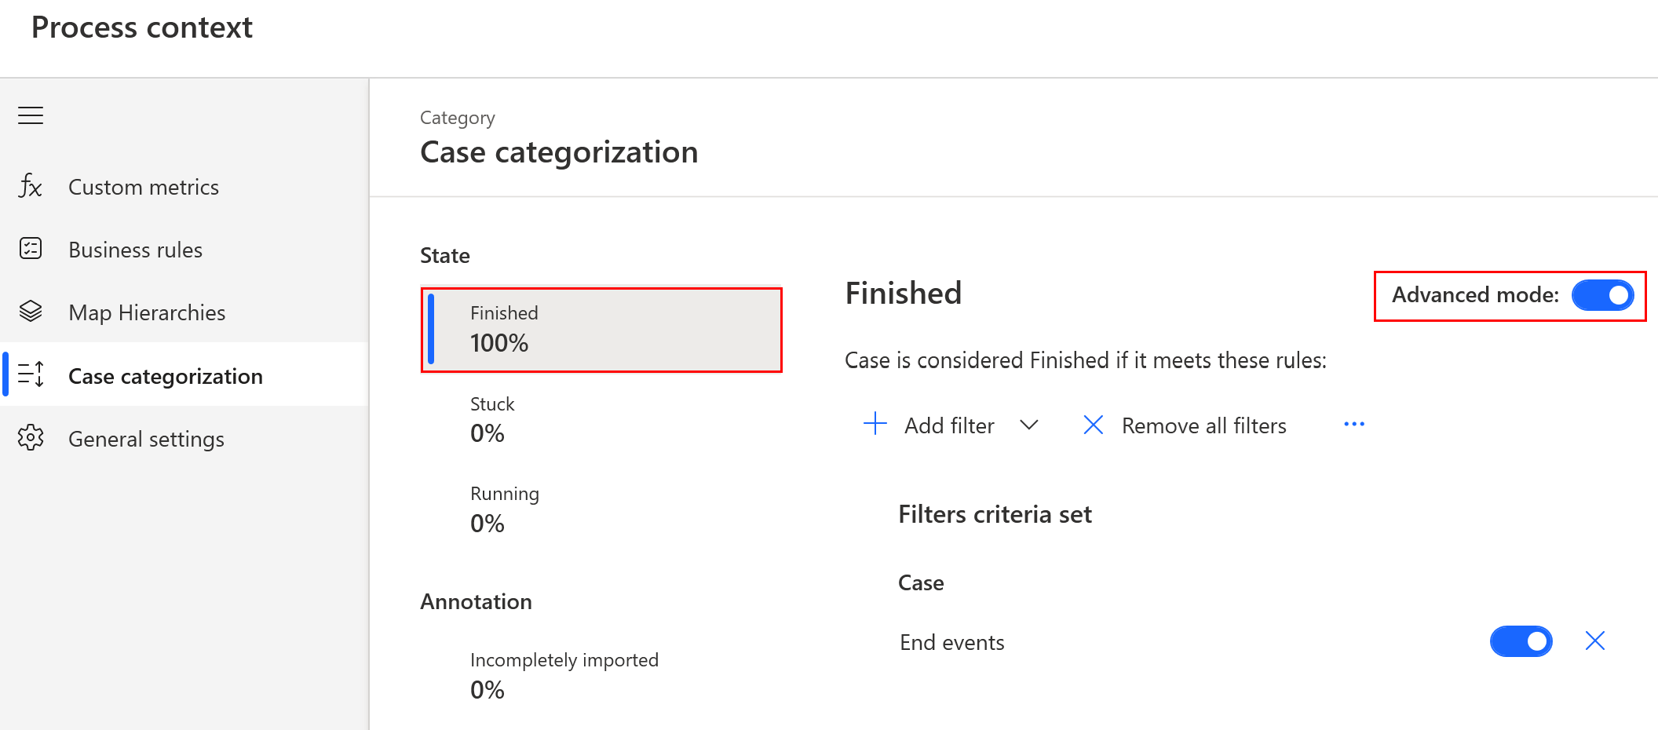Disable the End events filter toggle
This screenshot has height=730, width=1658.
pyautogui.click(x=1521, y=641)
